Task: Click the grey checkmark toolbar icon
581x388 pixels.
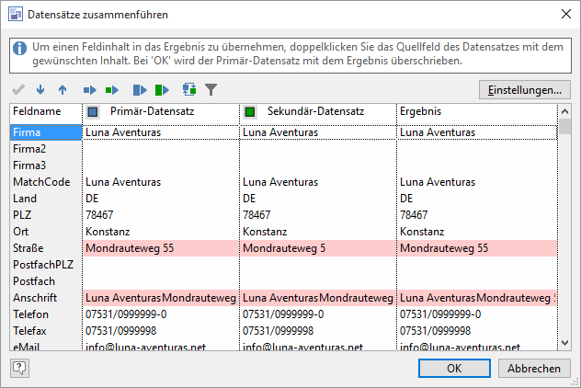Action: click(18, 90)
